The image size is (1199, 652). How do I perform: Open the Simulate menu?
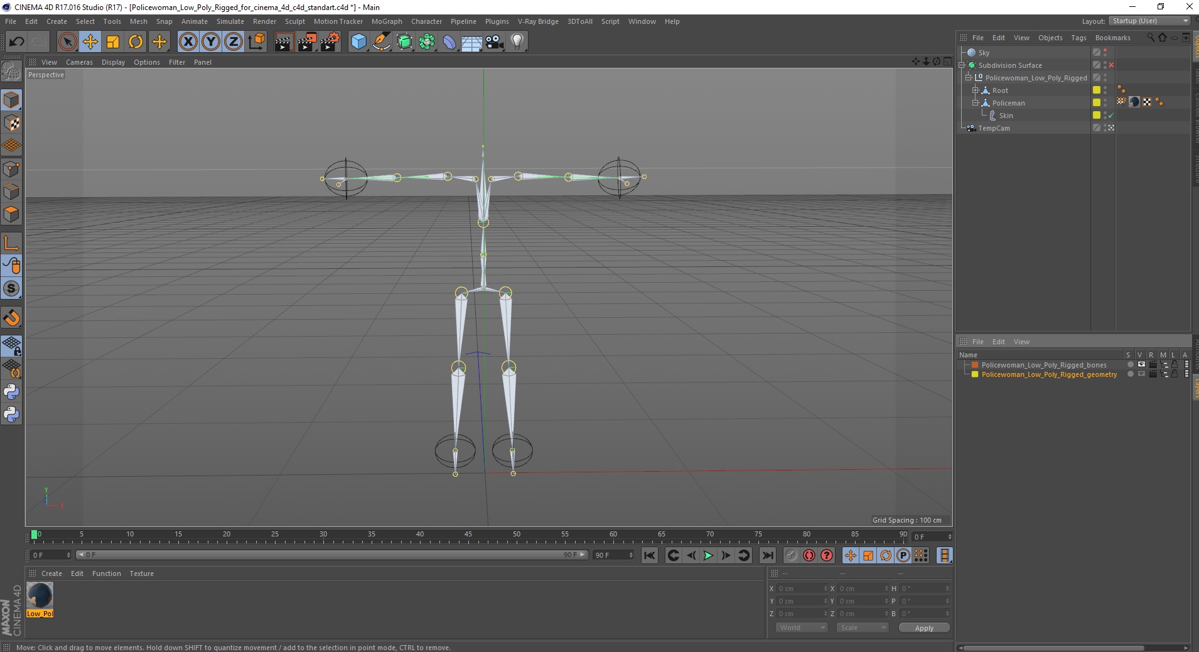pos(230,21)
